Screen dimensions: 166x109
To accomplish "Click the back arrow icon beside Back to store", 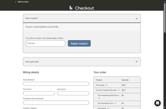I will pyautogui.click(x=16, y=2).
